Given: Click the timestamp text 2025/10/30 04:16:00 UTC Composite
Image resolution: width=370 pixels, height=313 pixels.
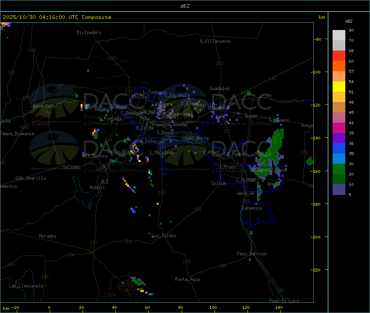Looking at the screenshot, I should [57, 17].
